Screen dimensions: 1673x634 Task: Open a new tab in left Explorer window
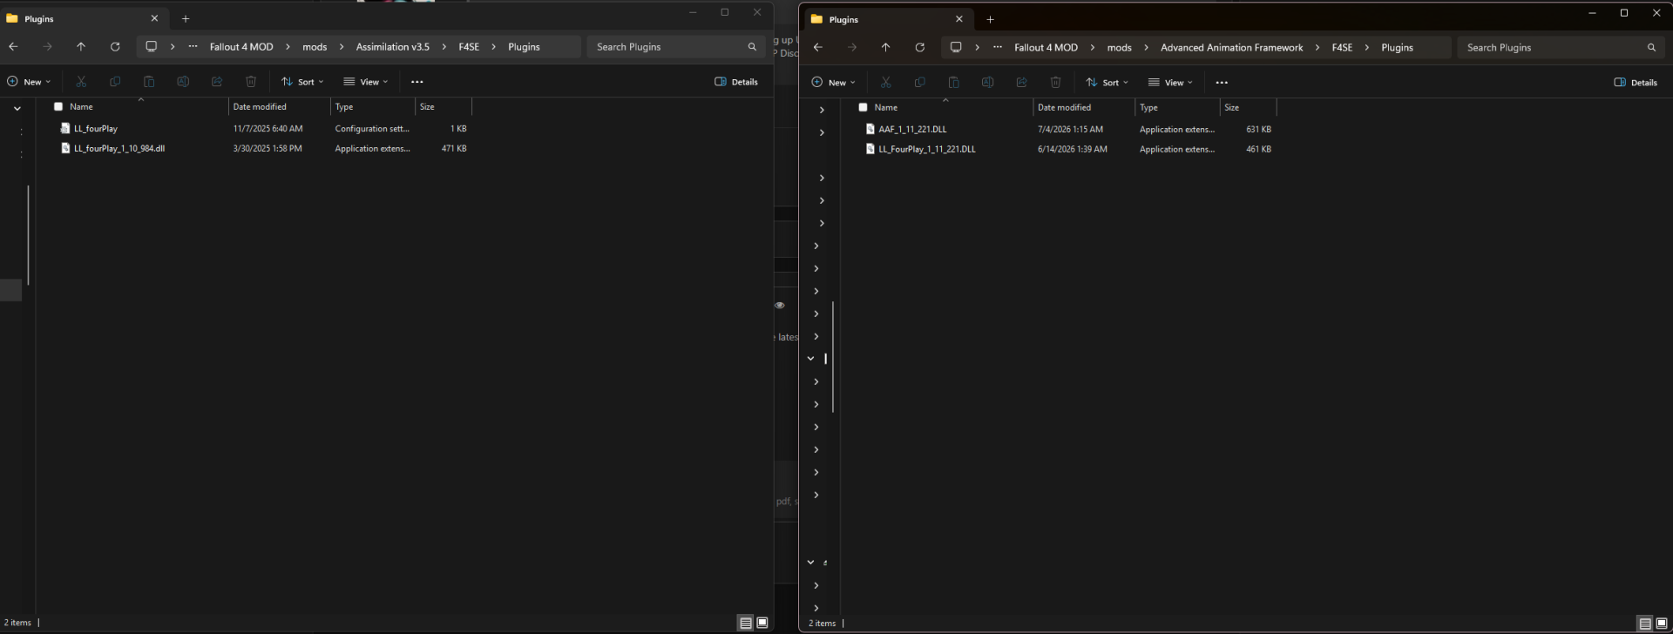tap(186, 18)
